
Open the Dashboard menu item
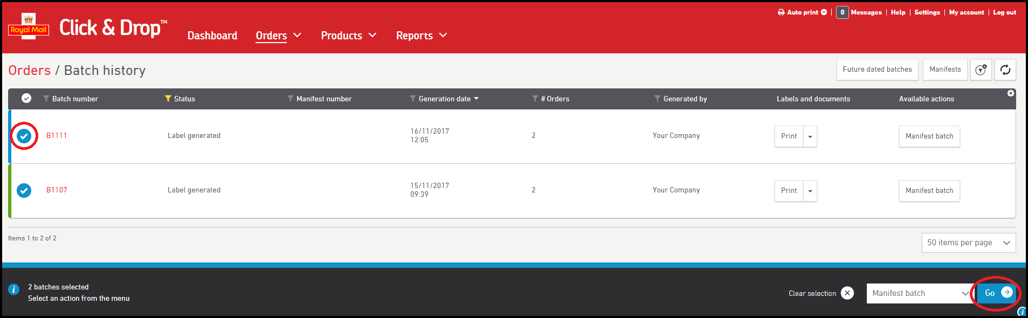click(212, 36)
